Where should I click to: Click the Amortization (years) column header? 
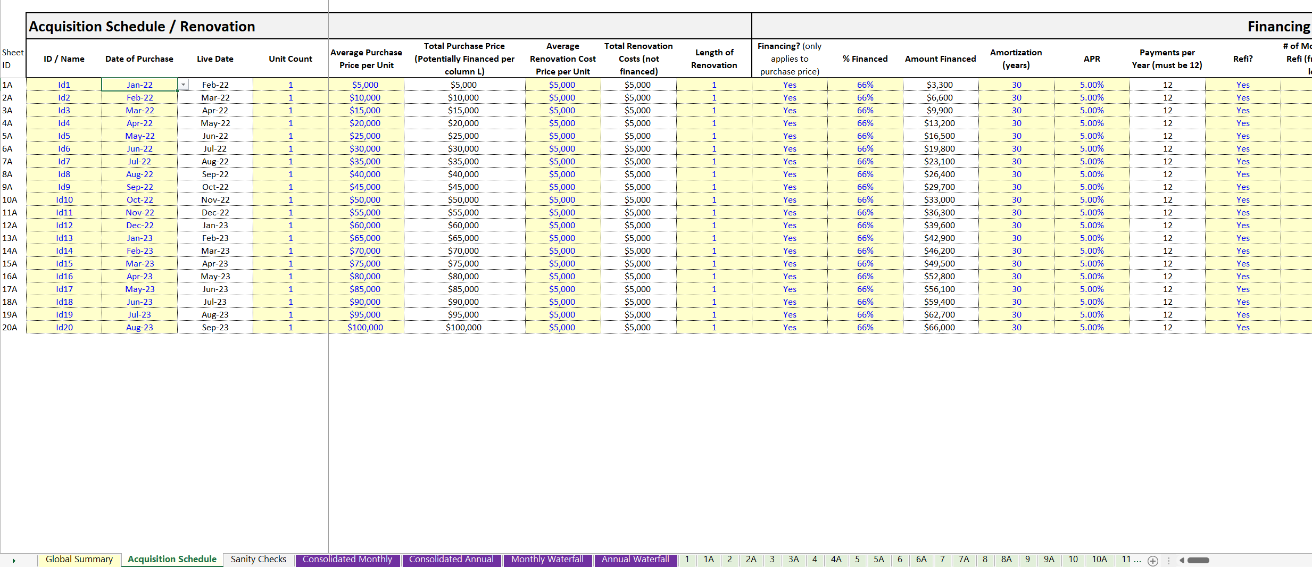[x=1016, y=59]
